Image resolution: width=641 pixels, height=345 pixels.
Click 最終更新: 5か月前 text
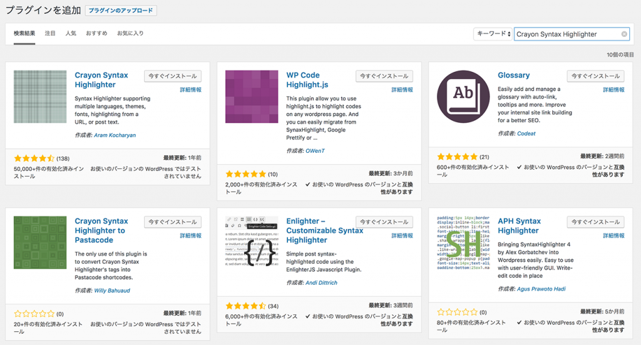[x=602, y=311]
